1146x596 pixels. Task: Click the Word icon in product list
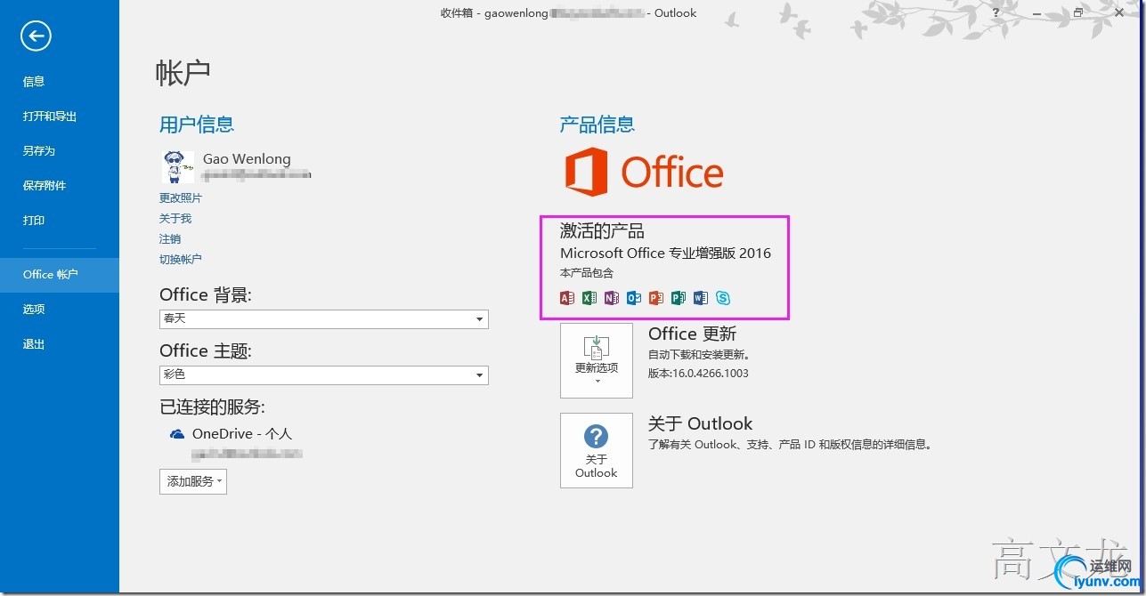pos(701,298)
